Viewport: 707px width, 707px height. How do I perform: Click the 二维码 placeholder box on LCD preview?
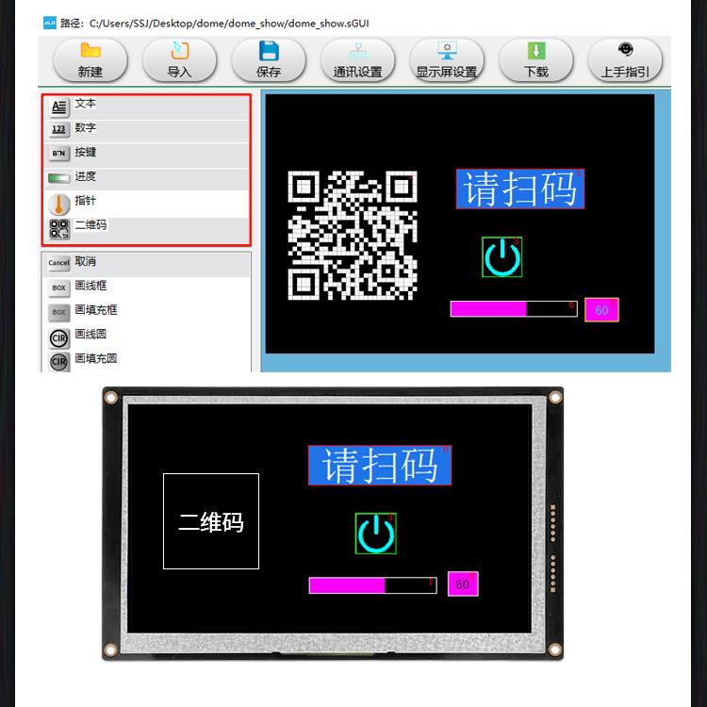pos(211,521)
